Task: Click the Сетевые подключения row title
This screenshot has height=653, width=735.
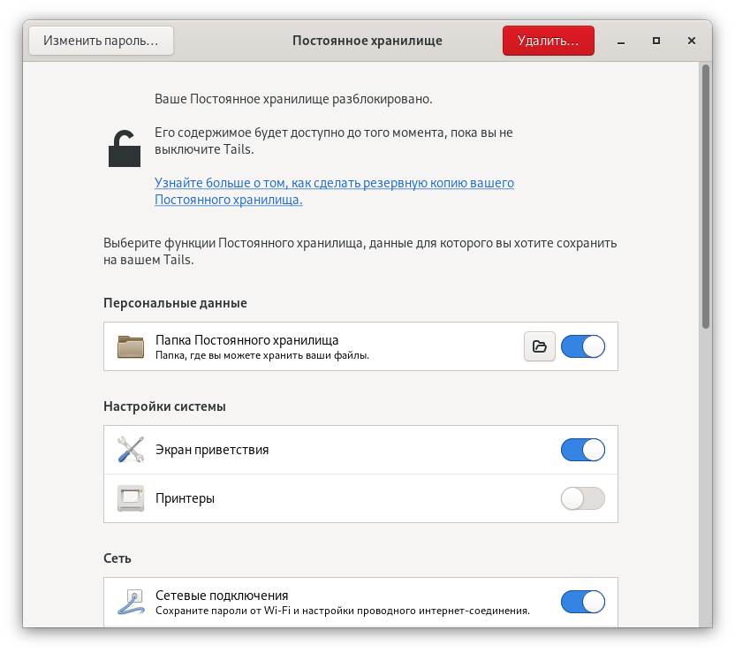Action: coord(222,595)
